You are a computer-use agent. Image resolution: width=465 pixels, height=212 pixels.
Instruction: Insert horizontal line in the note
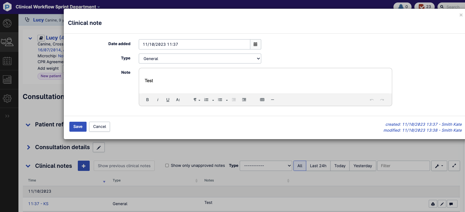pyautogui.click(x=272, y=100)
